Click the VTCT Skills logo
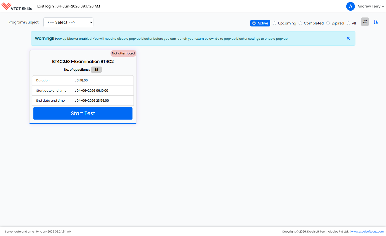This screenshot has width=386, height=236. [x=17, y=6]
